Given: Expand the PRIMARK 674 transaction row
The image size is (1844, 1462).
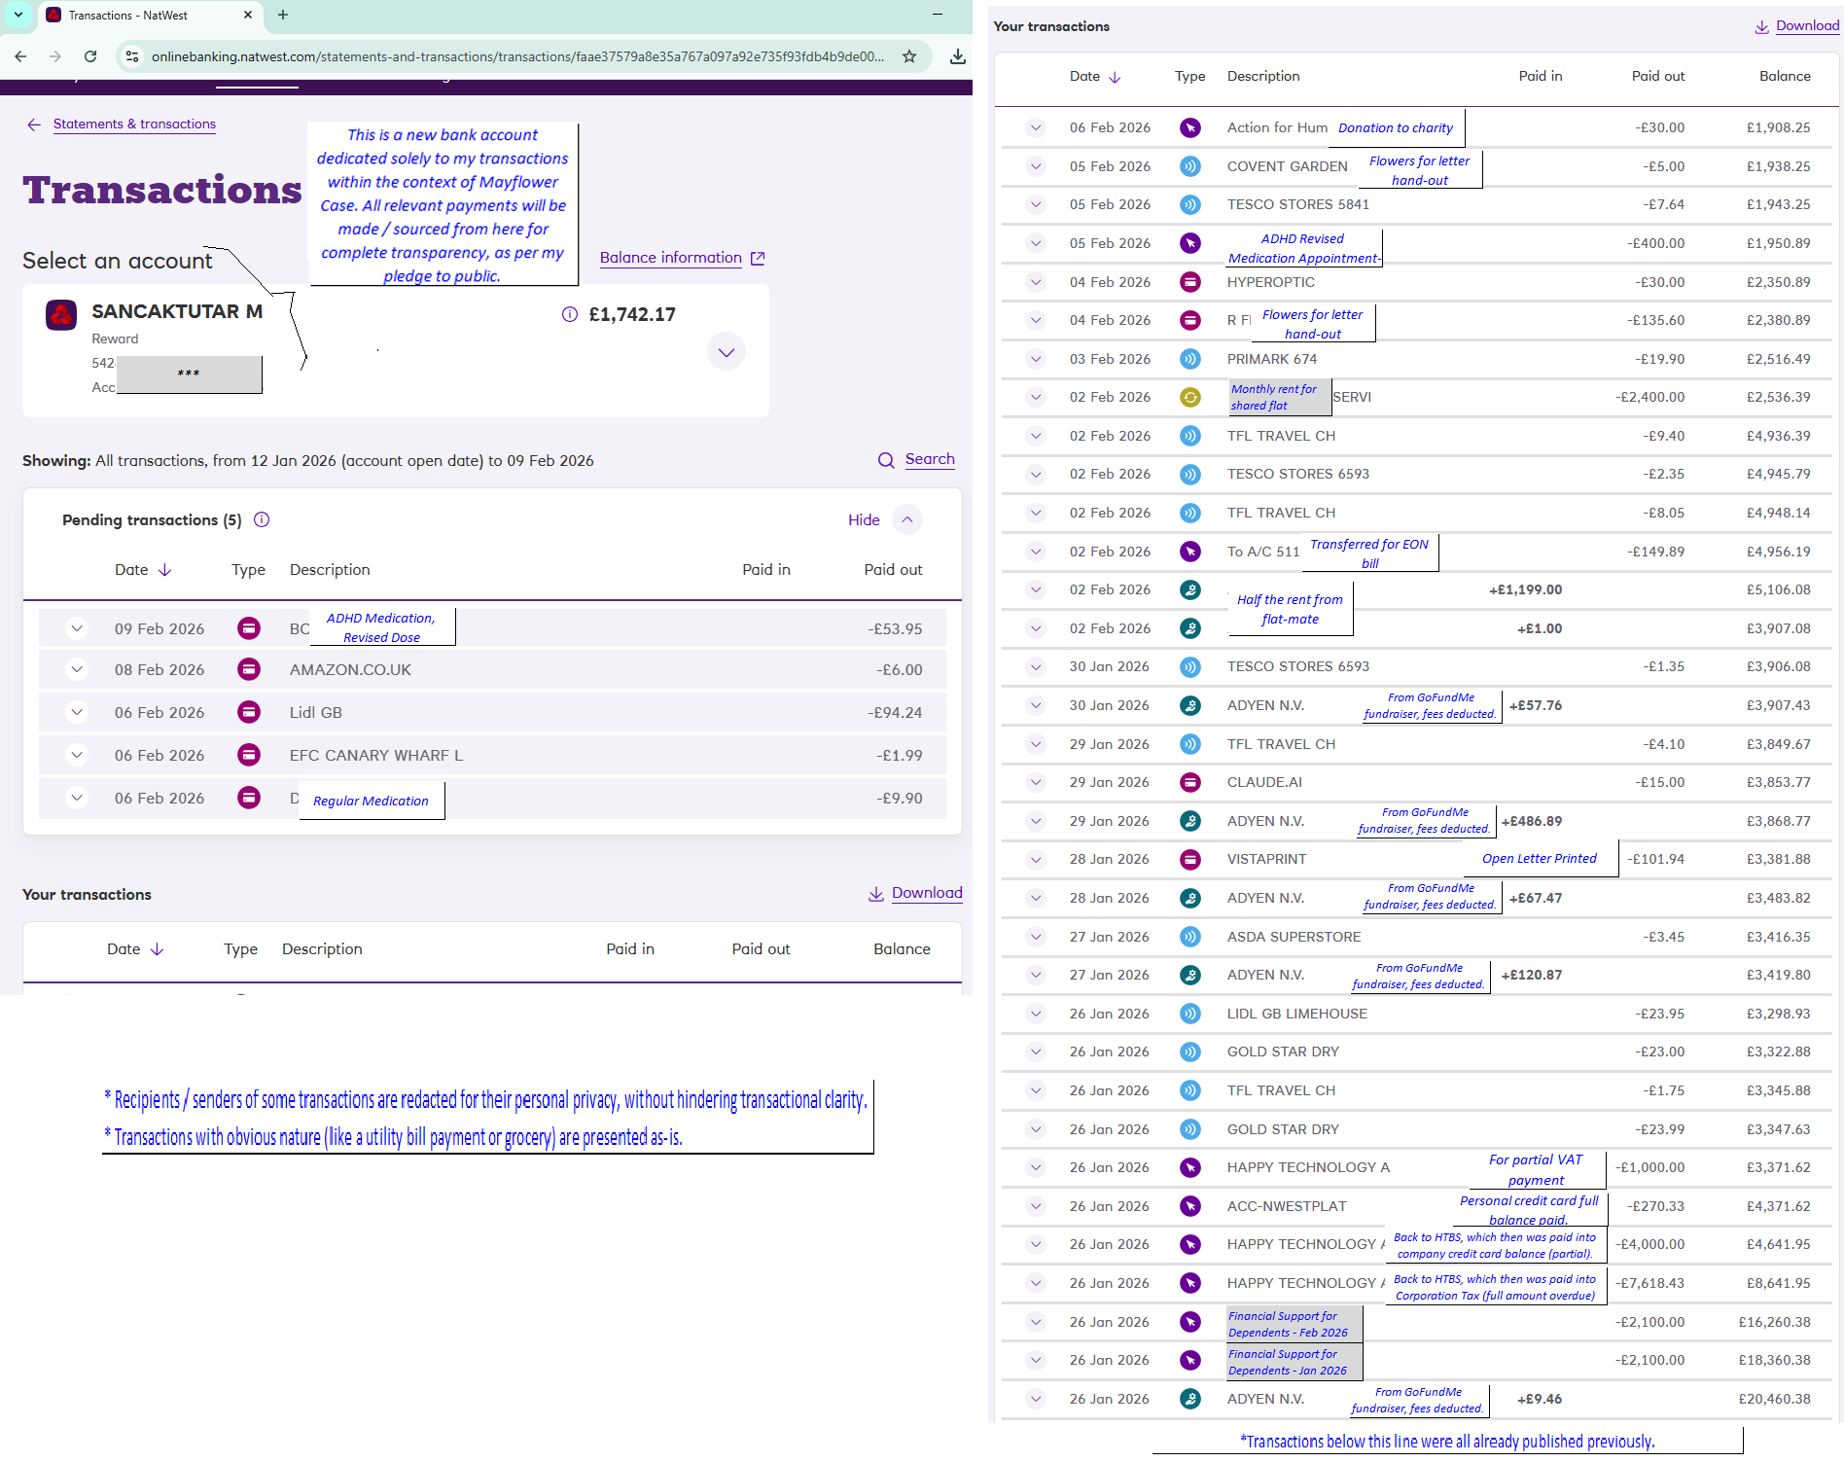Looking at the screenshot, I should [1036, 359].
